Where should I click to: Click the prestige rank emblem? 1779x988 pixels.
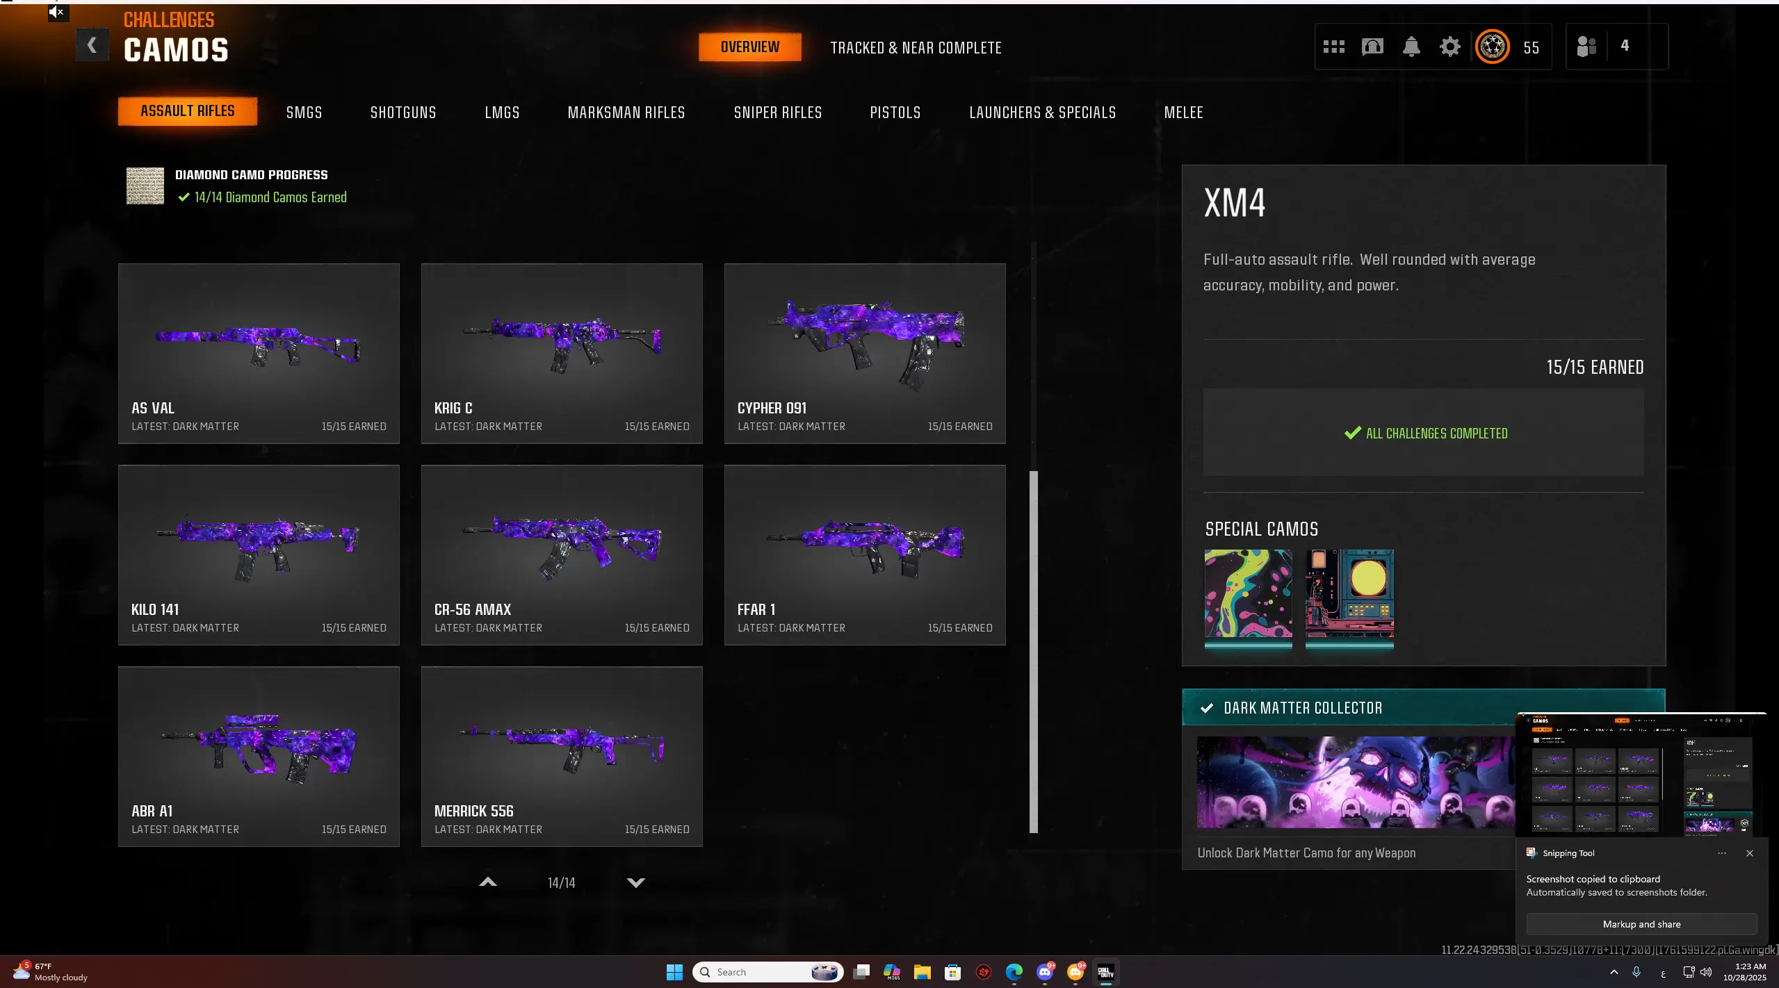(1492, 47)
